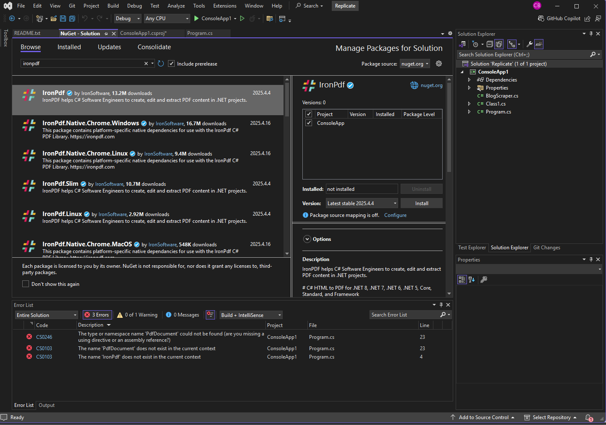Open the Version Latest stable dropdown
The height and width of the screenshot is (425, 606).
coord(362,203)
